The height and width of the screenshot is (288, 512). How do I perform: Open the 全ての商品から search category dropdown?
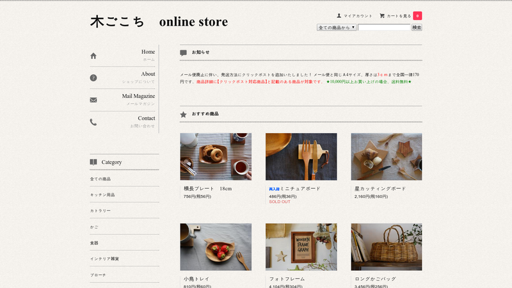pos(337,28)
